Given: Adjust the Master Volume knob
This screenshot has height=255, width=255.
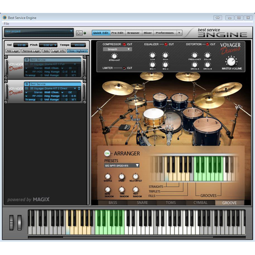Looking at the screenshot, I should click(x=231, y=62).
